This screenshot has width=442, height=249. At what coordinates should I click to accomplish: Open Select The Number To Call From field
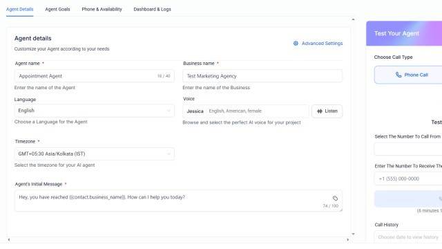point(408,149)
